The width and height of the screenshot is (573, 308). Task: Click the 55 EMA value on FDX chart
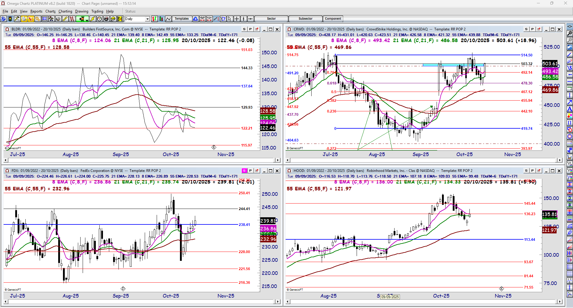[37, 189]
